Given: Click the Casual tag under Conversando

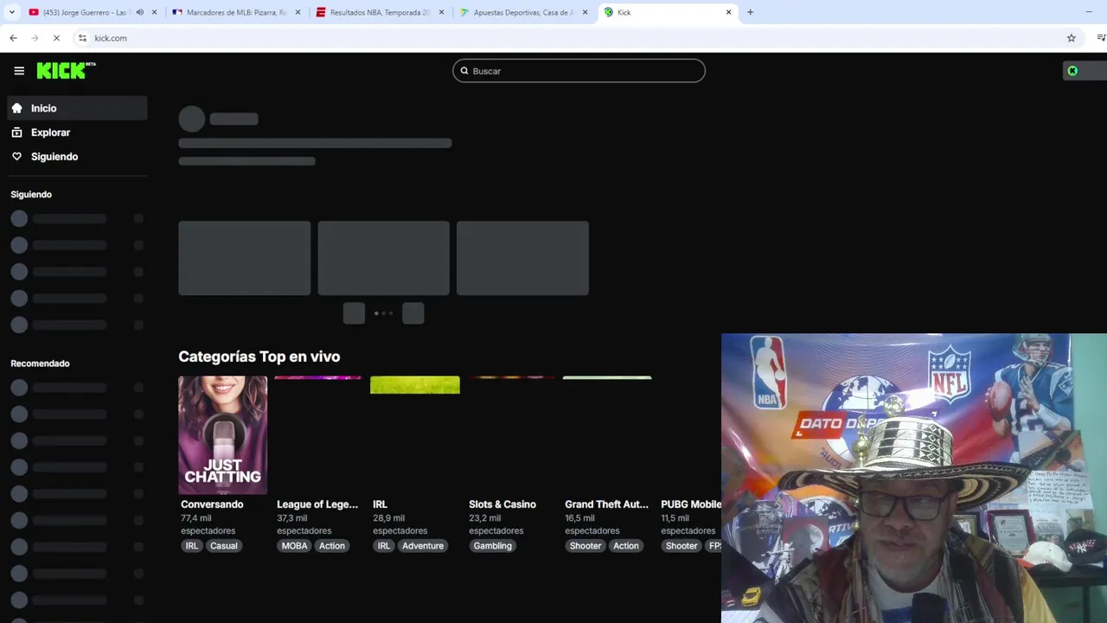Looking at the screenshot, I should click(x=223, y=546).
